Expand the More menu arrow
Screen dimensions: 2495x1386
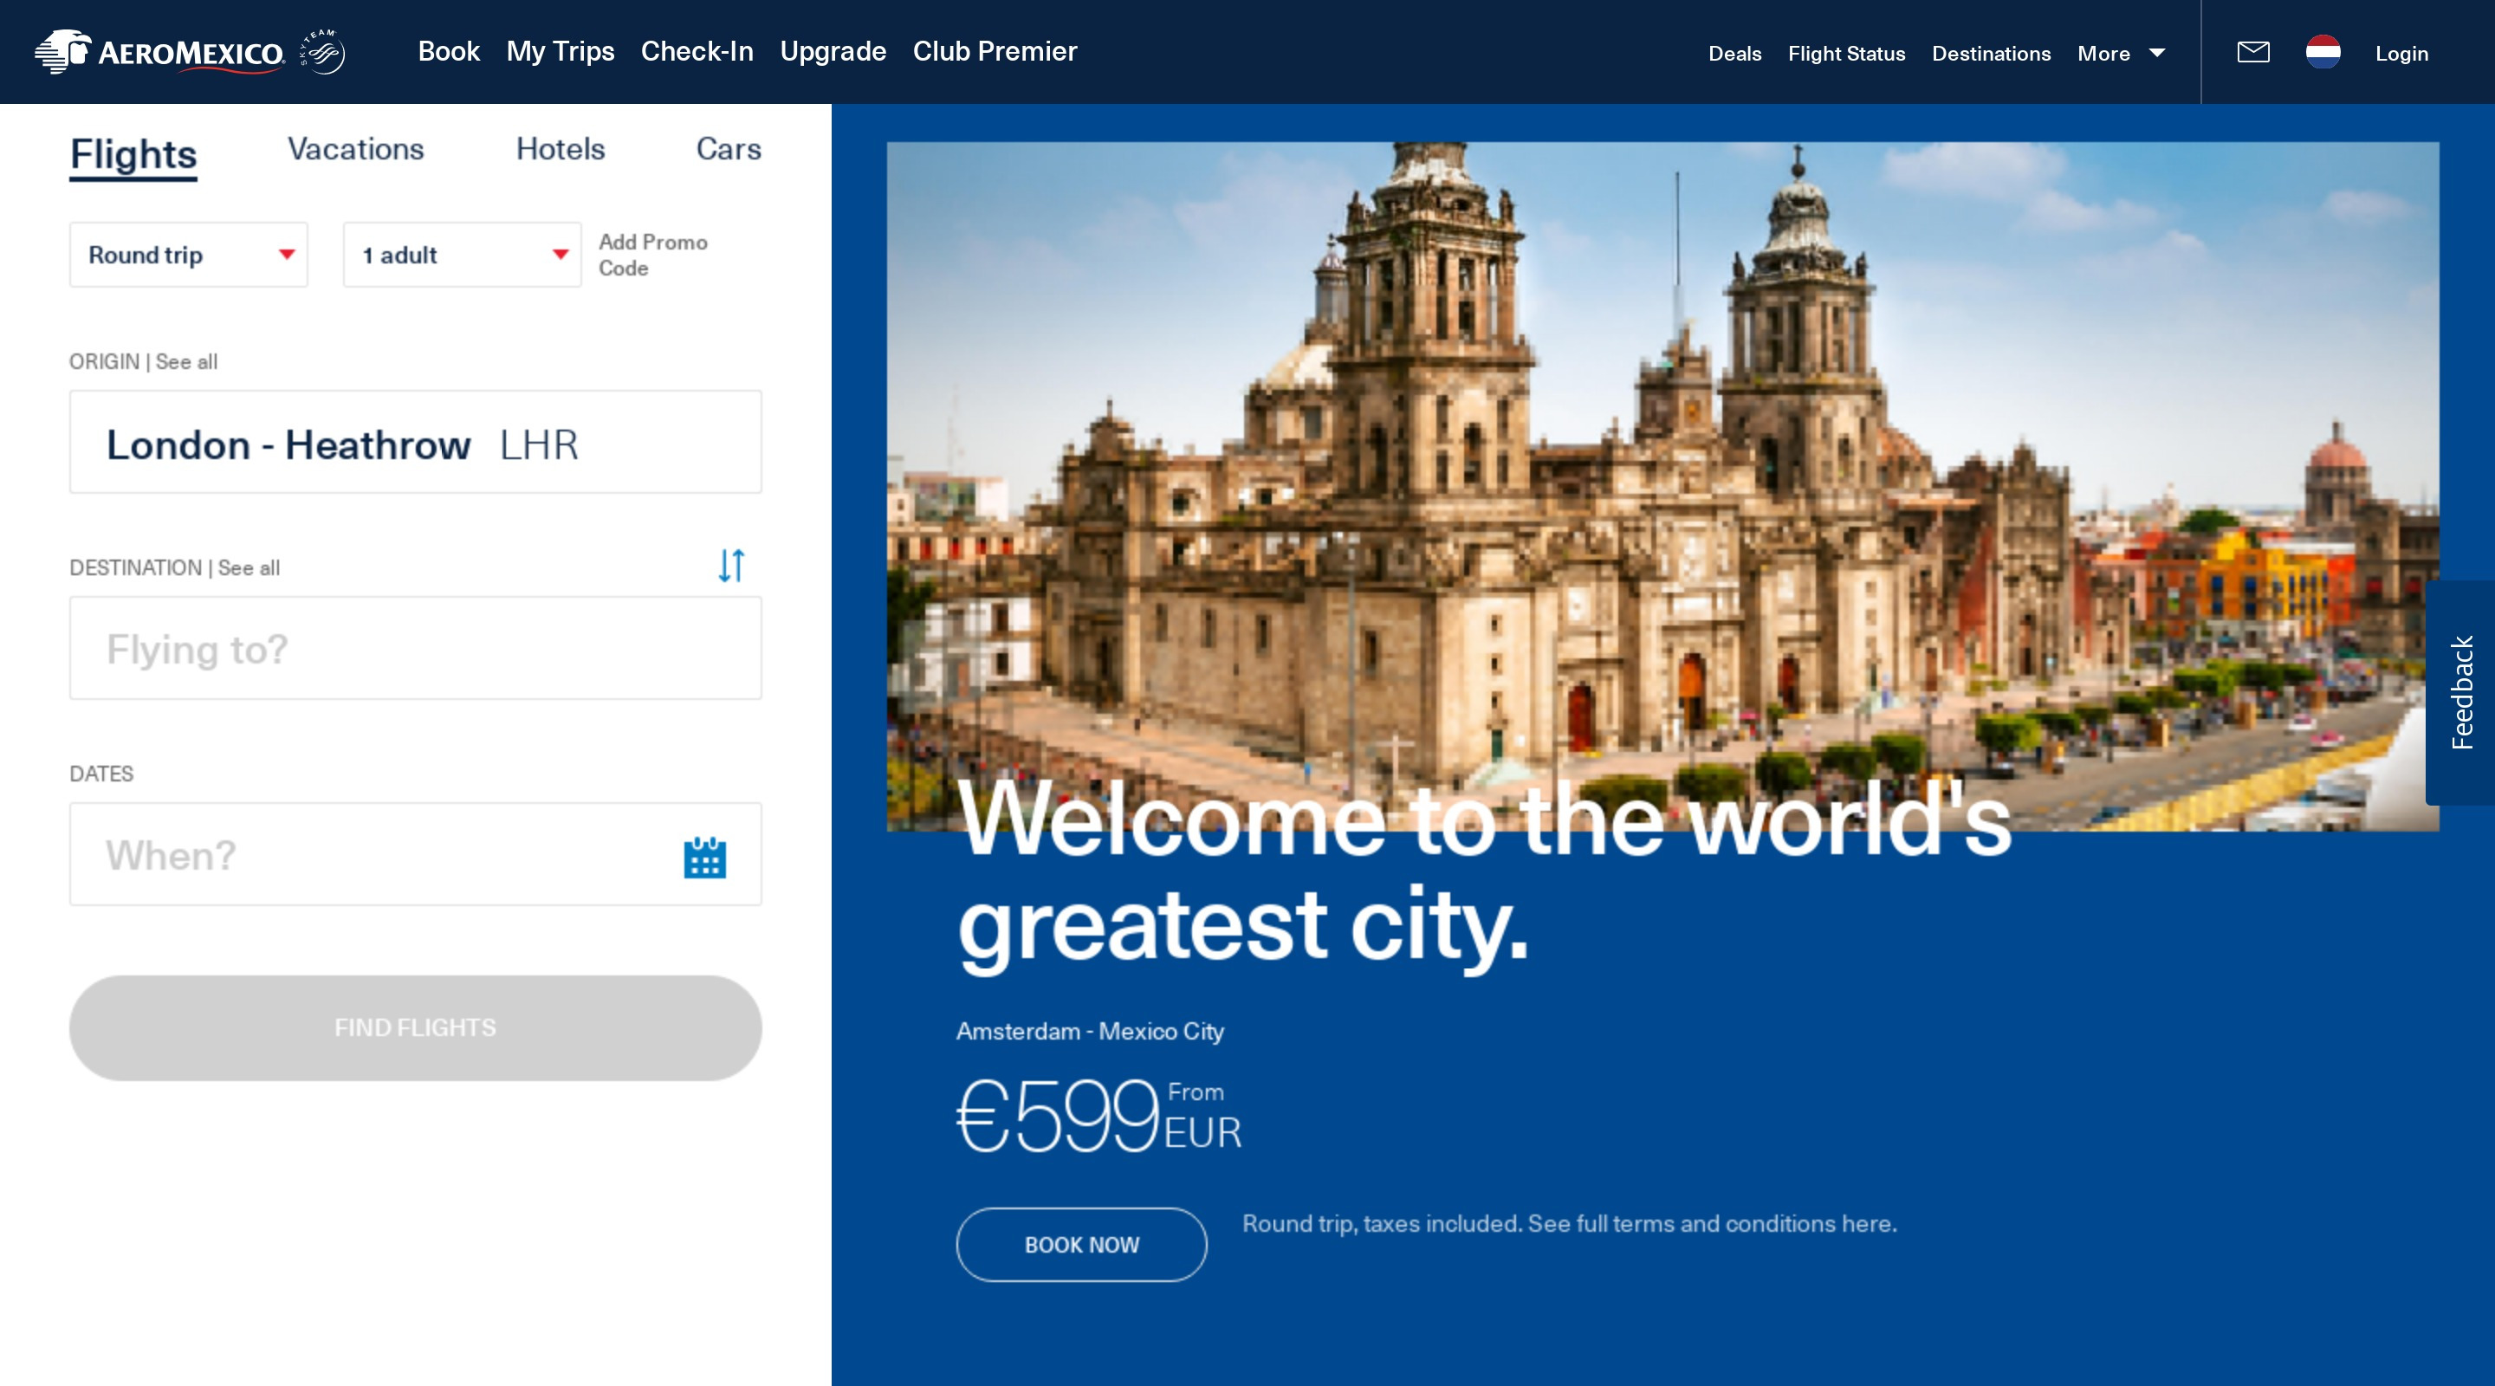click(x=2156, y=53)
